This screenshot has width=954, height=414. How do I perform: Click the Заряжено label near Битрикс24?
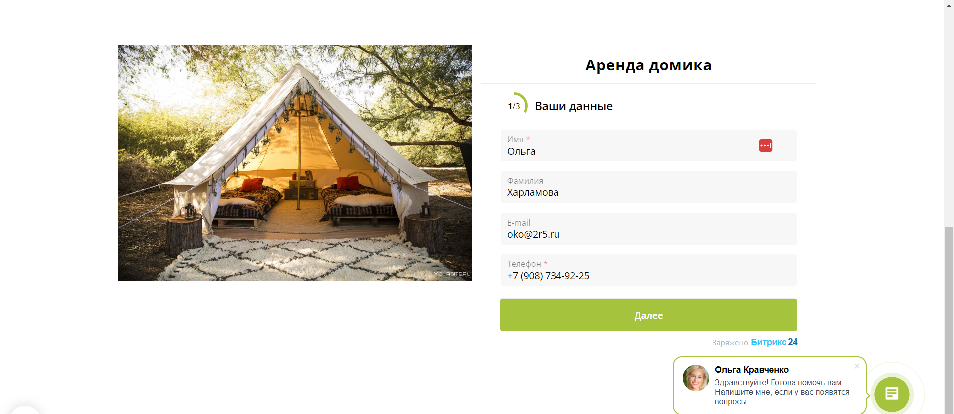pyautogui.click(x=729, y=343)
